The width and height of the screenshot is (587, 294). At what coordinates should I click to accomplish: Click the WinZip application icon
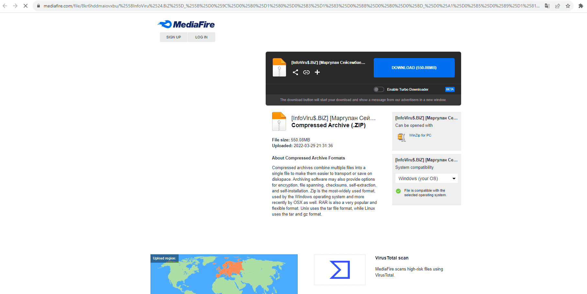pos(402,137)
